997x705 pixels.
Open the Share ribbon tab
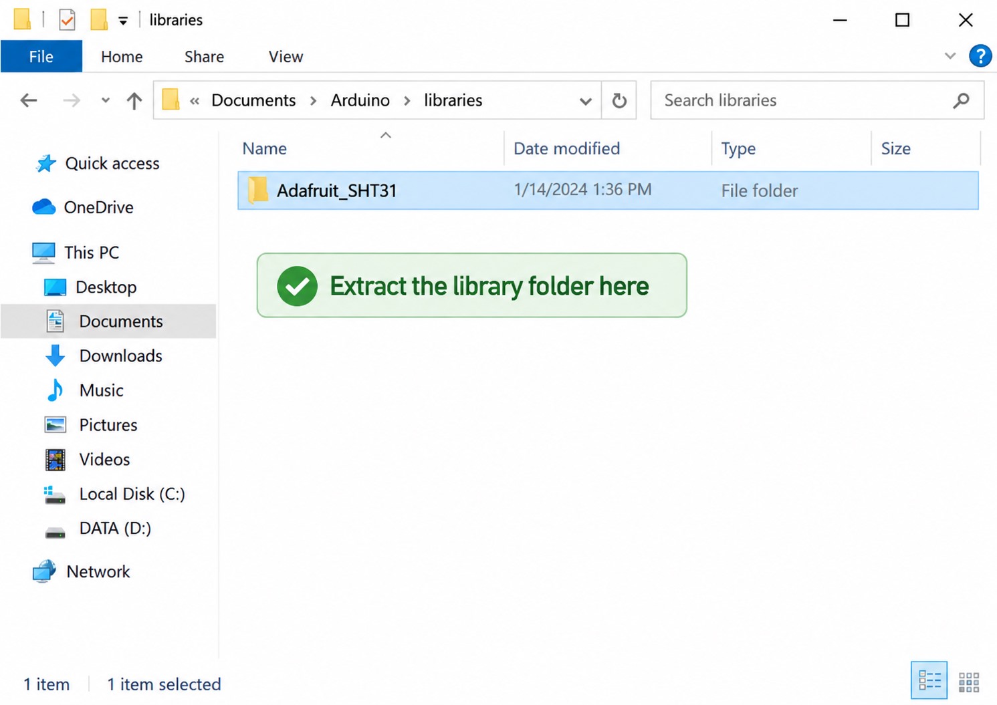[204, 57]
